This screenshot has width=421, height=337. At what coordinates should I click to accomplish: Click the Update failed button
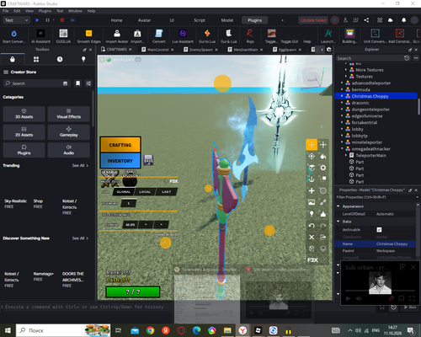tap(313, 20)
